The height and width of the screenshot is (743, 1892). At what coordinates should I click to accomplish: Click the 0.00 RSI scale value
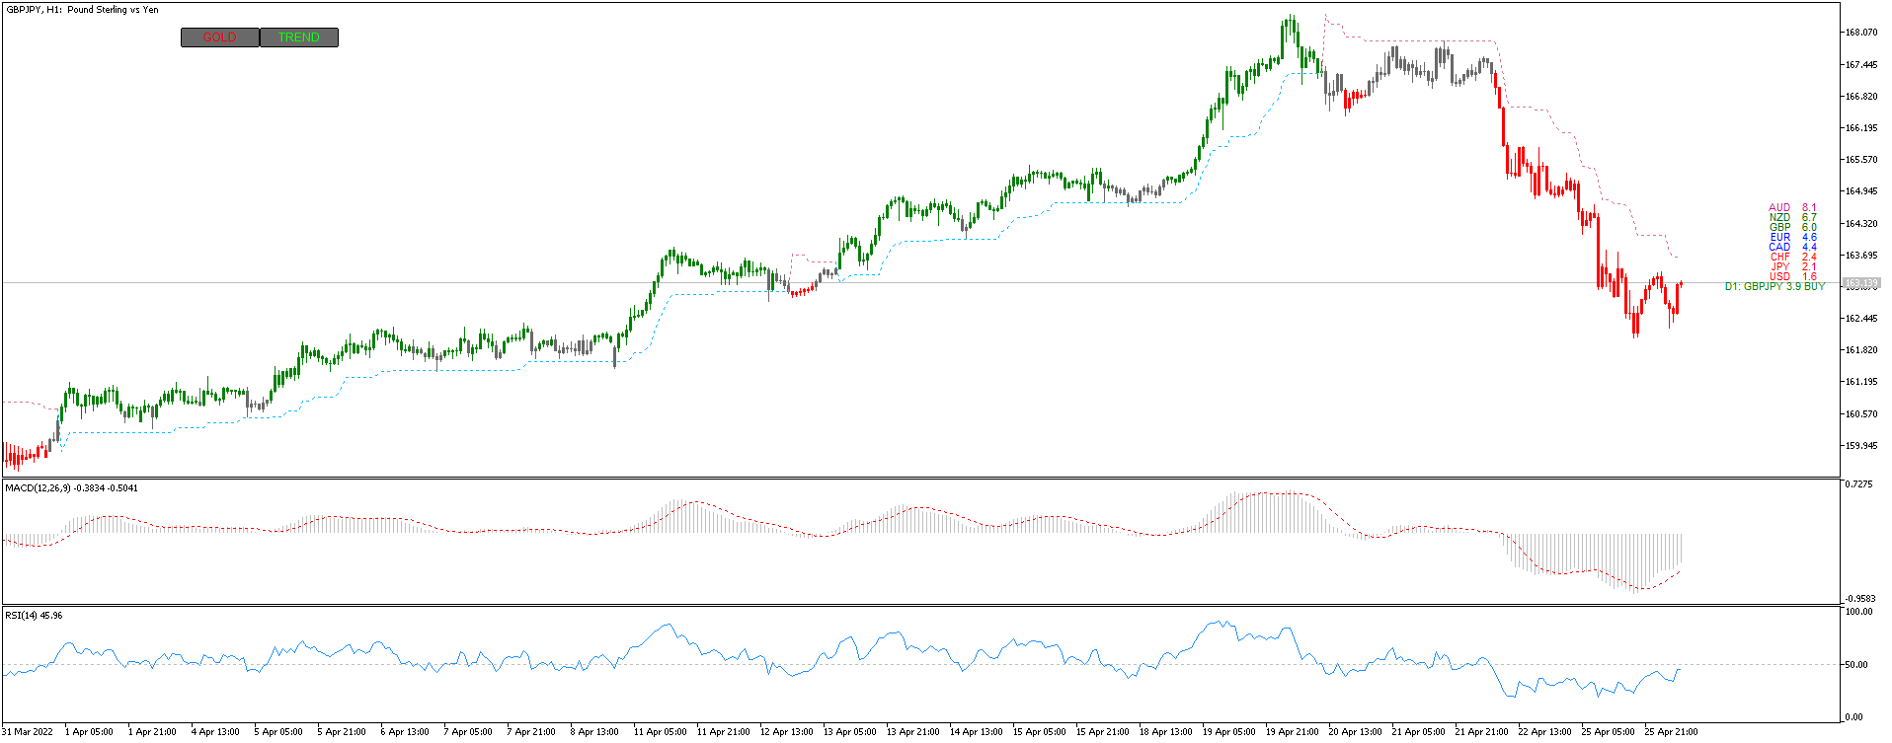click(1854, 717)
